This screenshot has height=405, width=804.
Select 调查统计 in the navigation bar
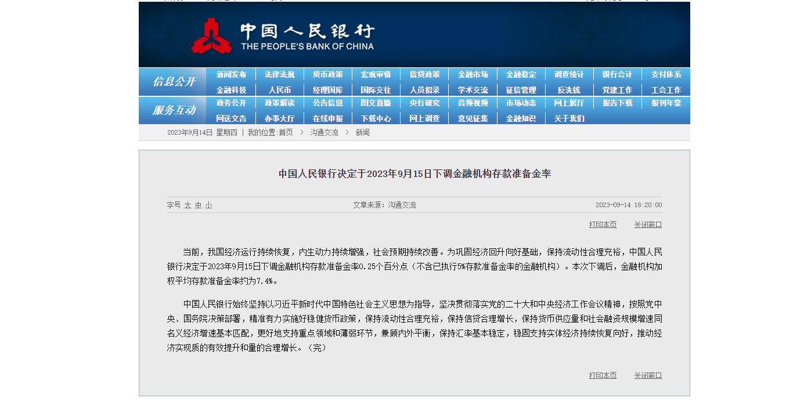tap(568, 75)
